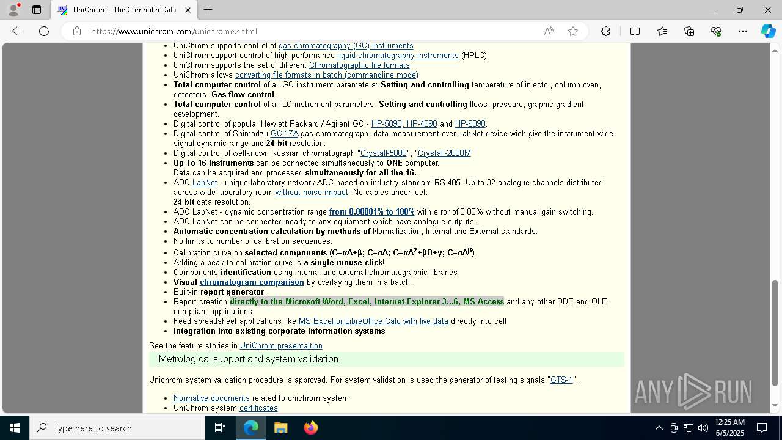Open HP-5890, HP-4890 link
This screenshot has width=782, height=440.
coord(404,124)
